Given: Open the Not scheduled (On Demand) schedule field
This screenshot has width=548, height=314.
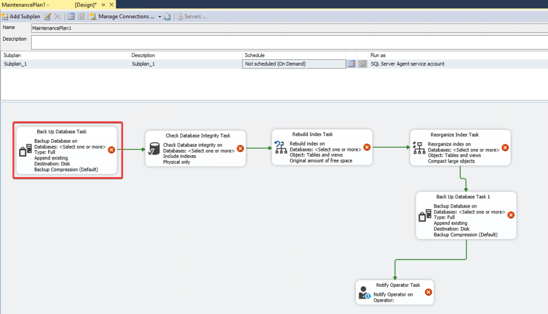Looking at the screenshot, I should click(x=294, y=63).
